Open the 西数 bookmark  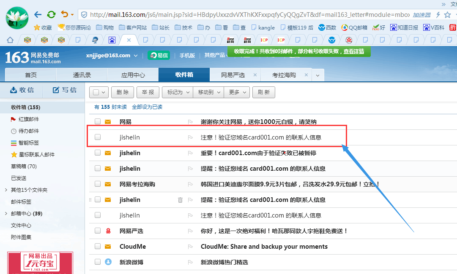point(327,27)
